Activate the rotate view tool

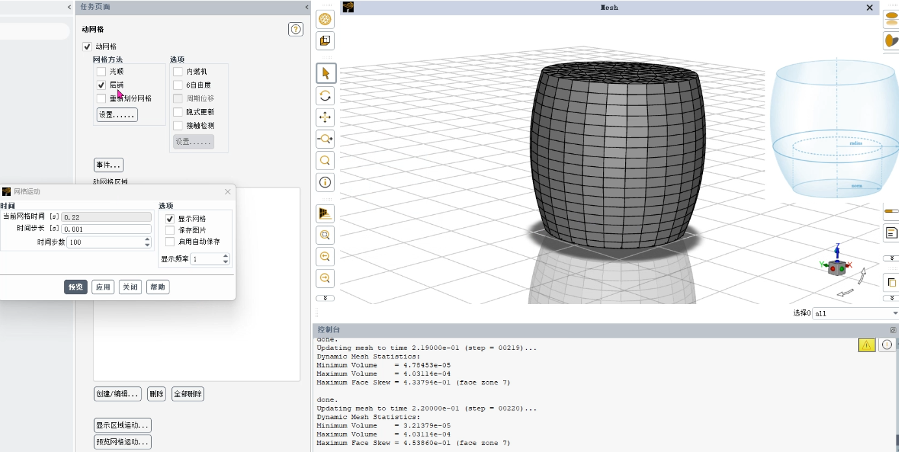(x=326, y=95)
